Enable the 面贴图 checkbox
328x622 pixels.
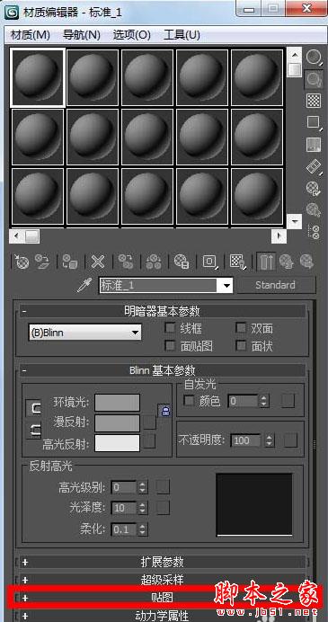click(x=170, y=346)
